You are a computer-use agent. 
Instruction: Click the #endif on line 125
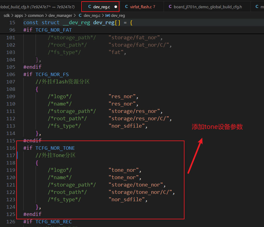pyautogui.click(x=32, y=214)
